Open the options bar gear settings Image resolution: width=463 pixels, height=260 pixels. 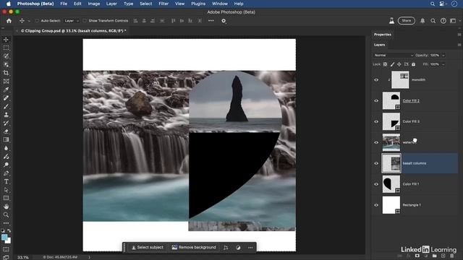pyautogui.click(x=224, y=21)
